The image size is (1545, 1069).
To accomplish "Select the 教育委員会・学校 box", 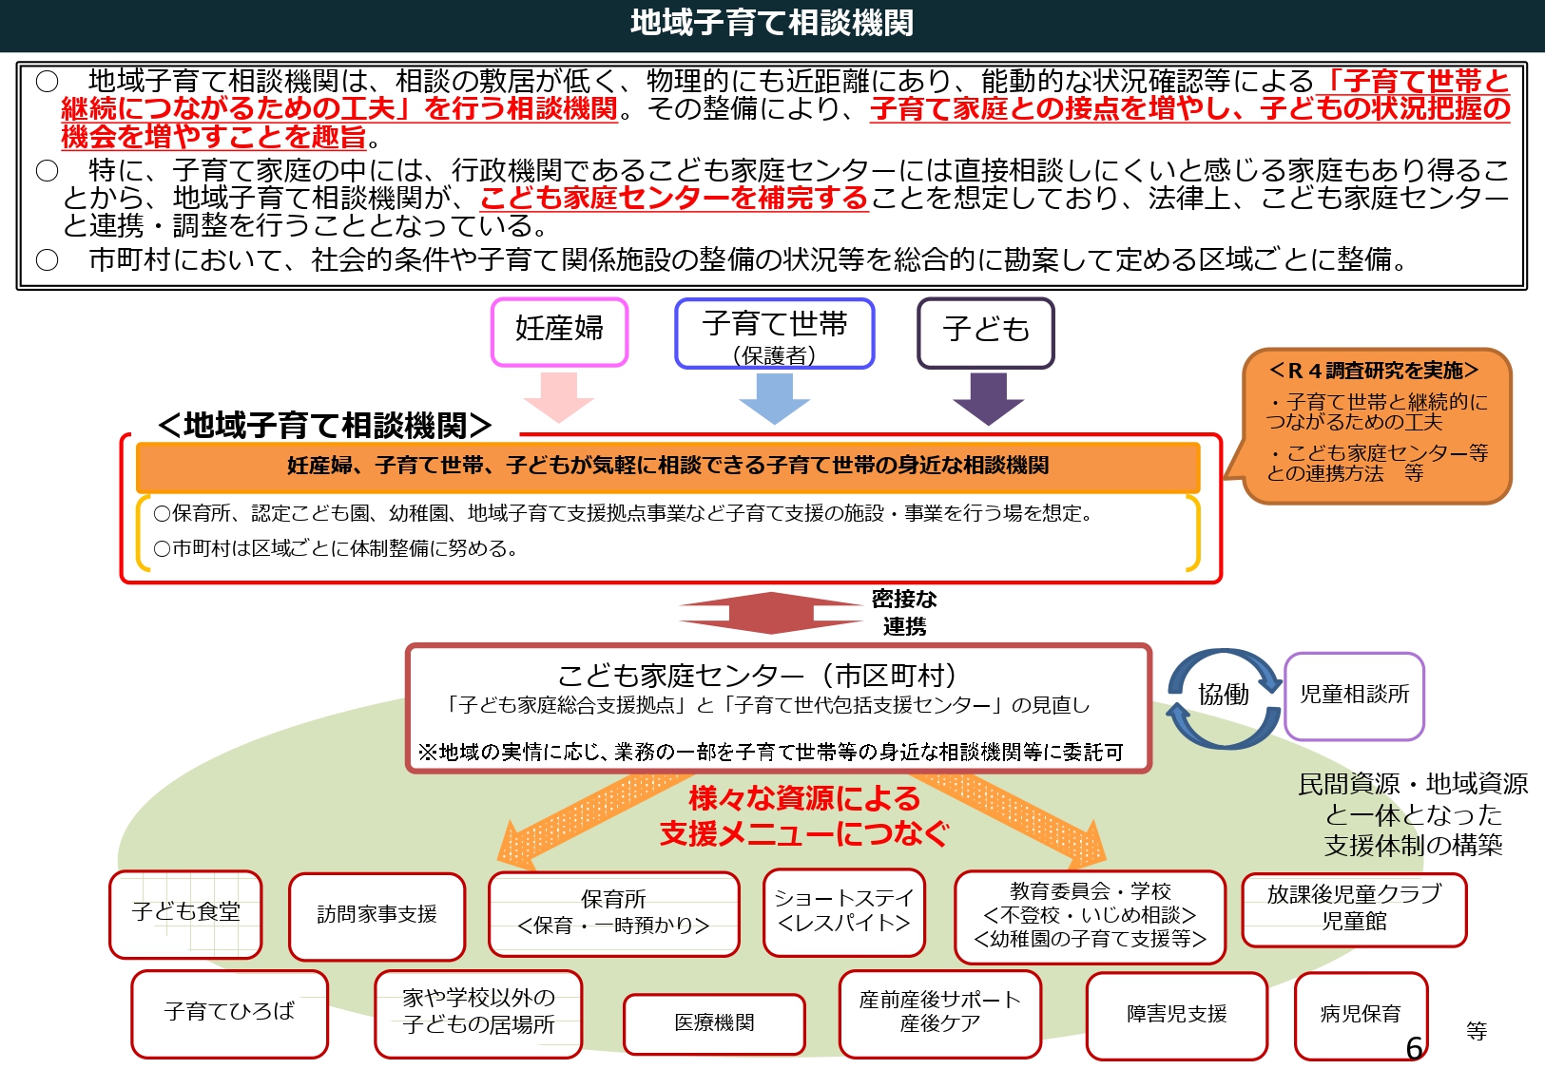I will [1090, 917].
